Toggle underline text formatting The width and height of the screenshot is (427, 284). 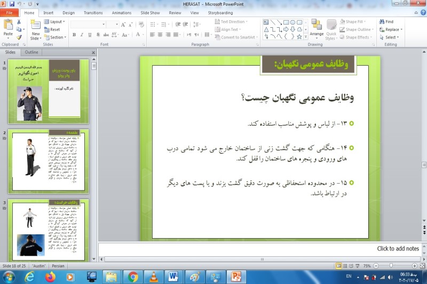[90, 35]
